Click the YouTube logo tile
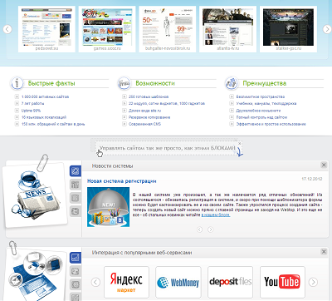 pyautogui.click(x=282, y=282)
